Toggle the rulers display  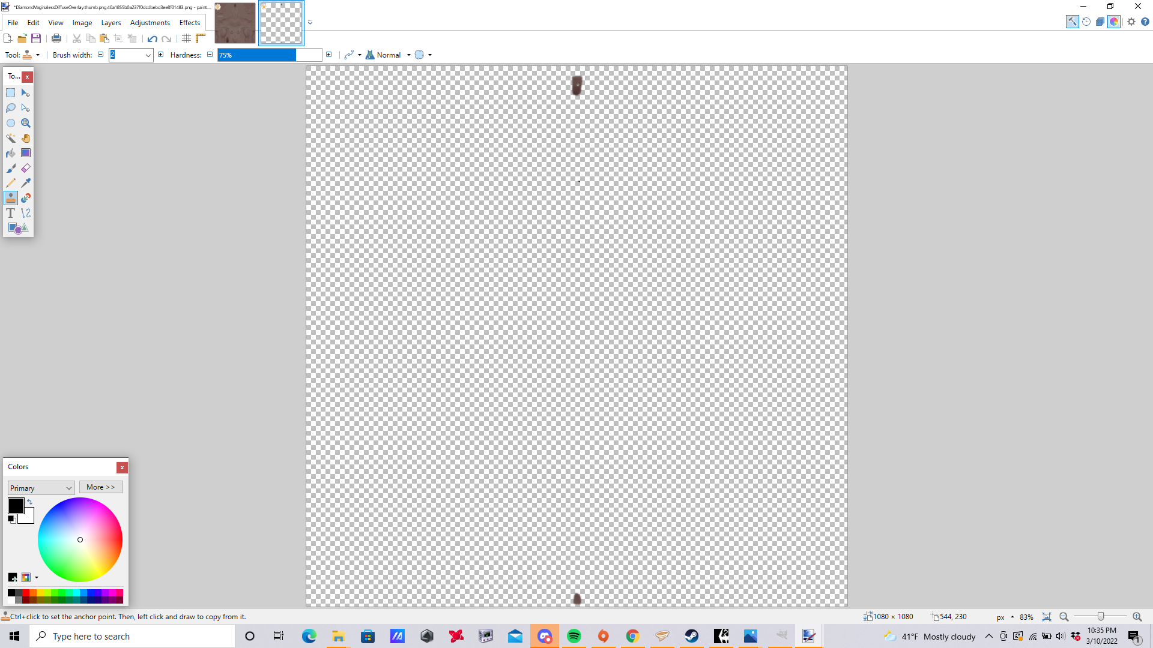pos(201,38)
